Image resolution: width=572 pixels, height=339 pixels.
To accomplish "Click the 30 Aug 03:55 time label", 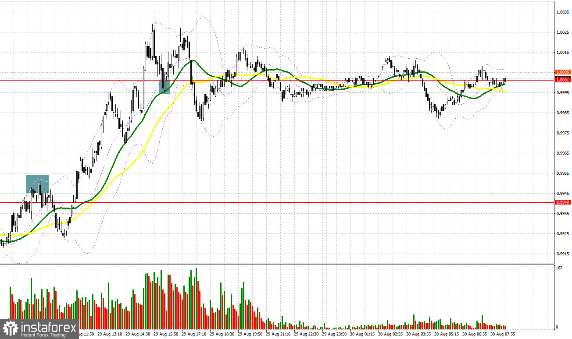I will (x=418, y=334).
